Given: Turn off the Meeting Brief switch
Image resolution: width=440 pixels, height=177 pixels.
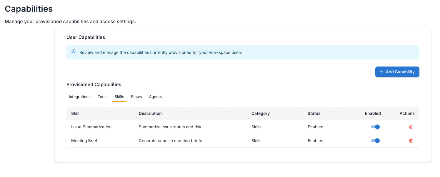Looking at the screenshot, I should click(x=375, y=141).
